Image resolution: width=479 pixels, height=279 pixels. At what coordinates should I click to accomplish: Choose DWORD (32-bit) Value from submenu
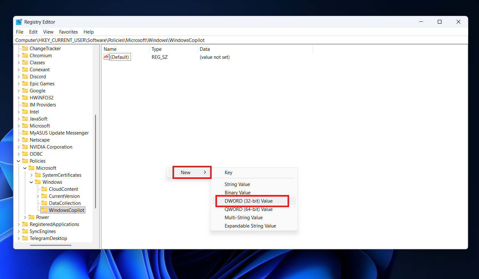tap(249, 201)
